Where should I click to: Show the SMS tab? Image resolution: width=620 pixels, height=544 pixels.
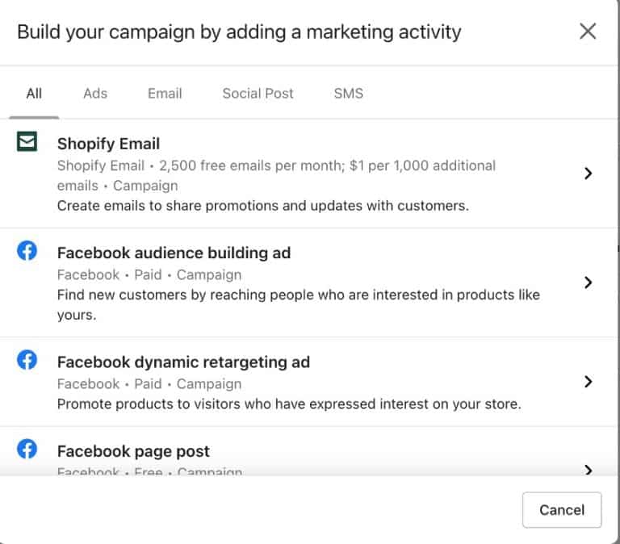coord(349,94)
